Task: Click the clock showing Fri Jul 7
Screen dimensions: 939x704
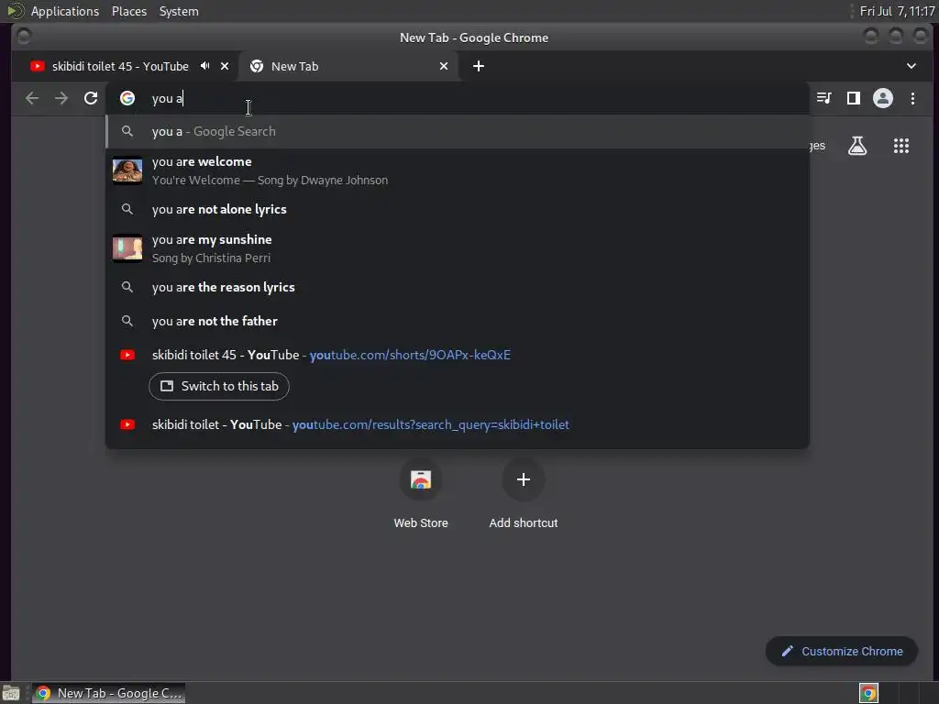Action: (897, 11)
